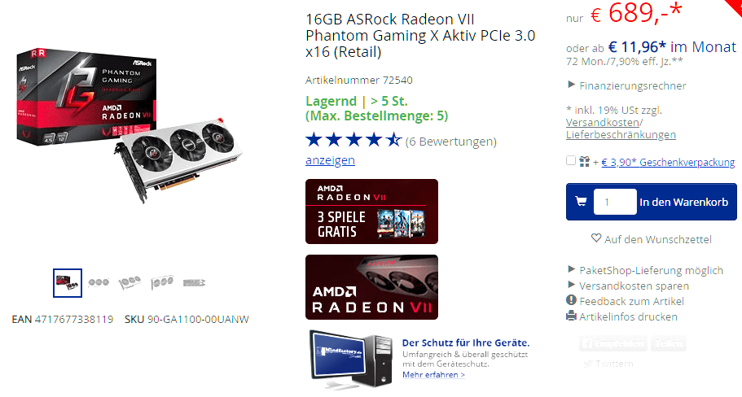
Task: Open the Mehr erfahren link
Action: coord(433,374)
